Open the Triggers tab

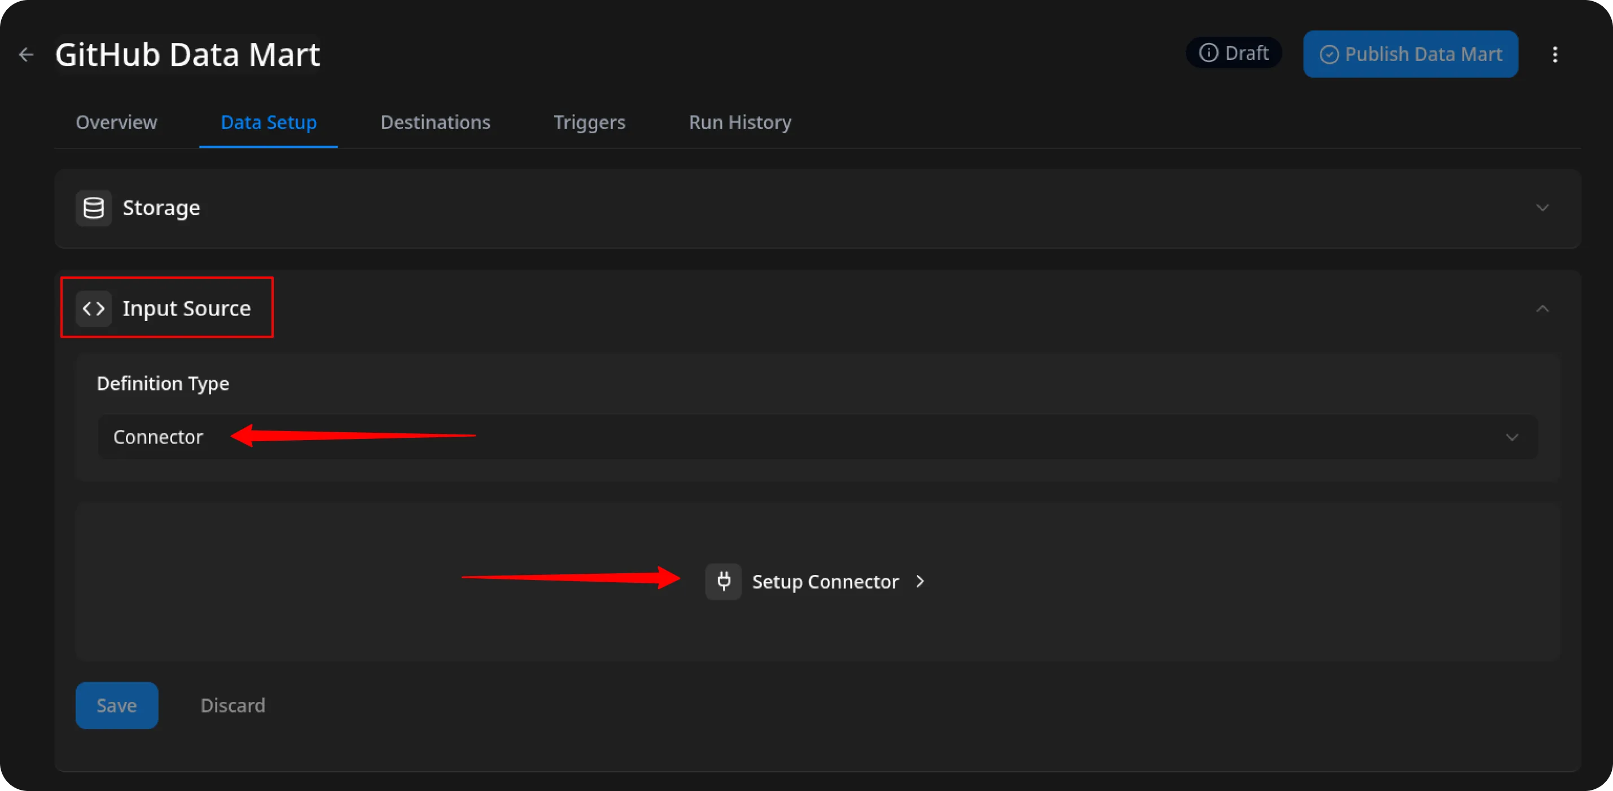(589, 122)
